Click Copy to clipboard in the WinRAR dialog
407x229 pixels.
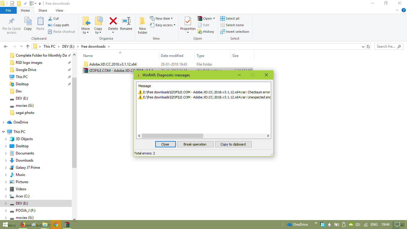pos(233,144)
